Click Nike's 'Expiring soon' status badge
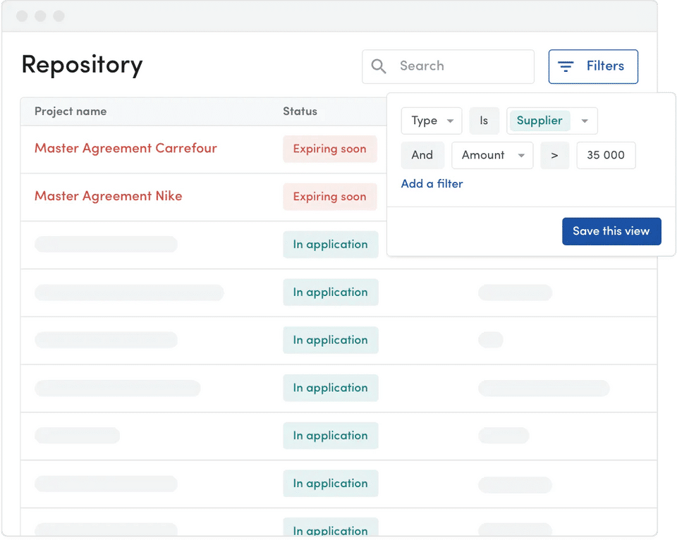The width and height of the screenshot is (677, 540). point(329,197)
